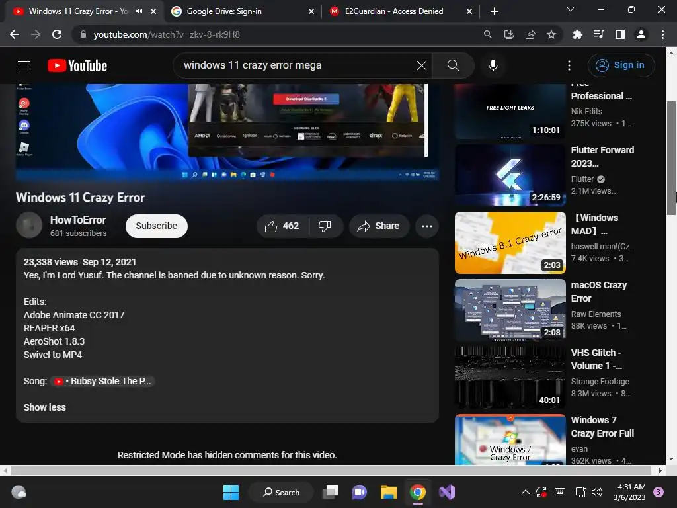This screenshot has height=508, width=677.
Task: Click the video player frame
Action: tap(227, 132)
